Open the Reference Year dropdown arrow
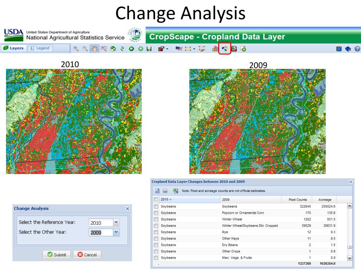Image resolution: width=361 pixels, height=270 pixels. click(x=116, y=222)
